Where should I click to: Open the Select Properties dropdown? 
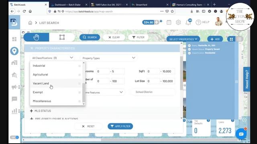(183, 39)
